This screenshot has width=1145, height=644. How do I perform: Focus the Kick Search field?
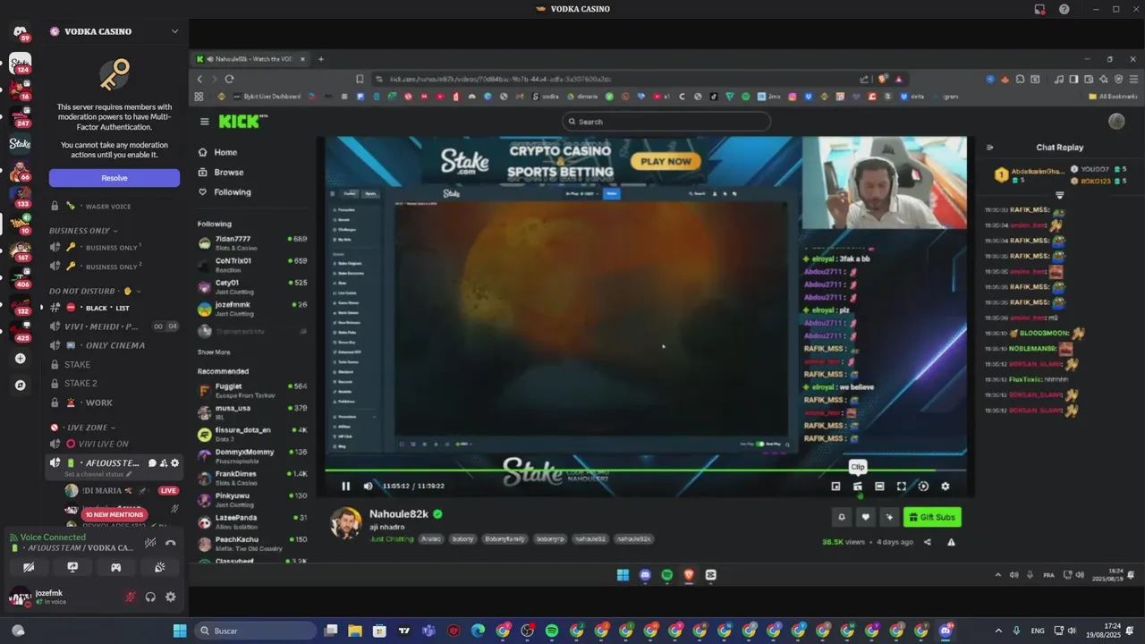(666, 122)
